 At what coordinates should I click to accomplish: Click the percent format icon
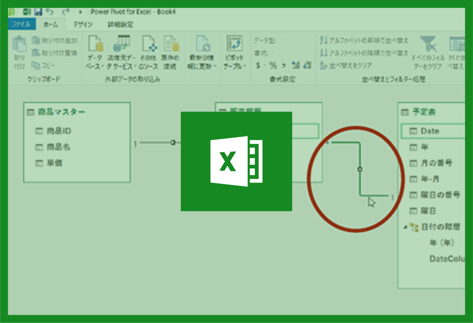coord(273,65)
